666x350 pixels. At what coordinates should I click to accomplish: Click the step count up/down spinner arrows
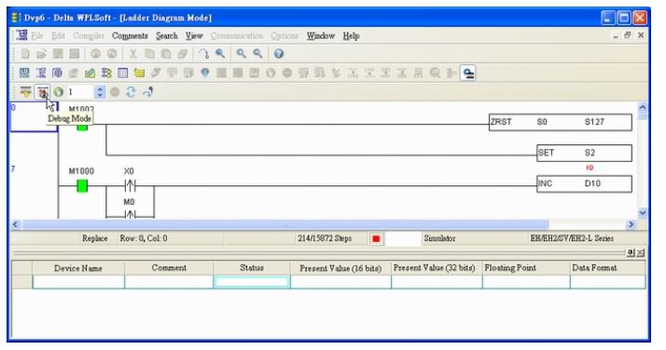(100, 92)
